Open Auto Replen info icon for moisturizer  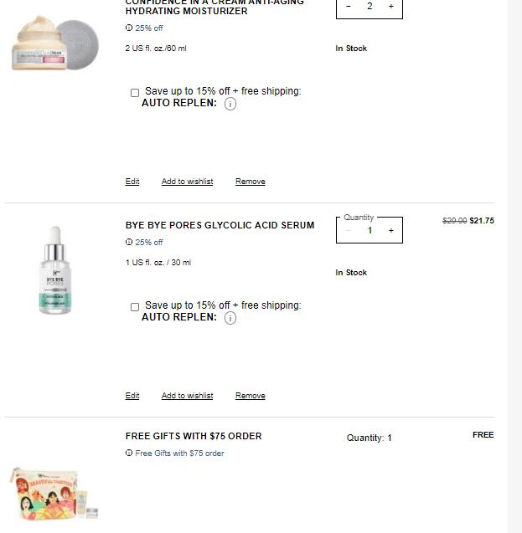point(230,104)
